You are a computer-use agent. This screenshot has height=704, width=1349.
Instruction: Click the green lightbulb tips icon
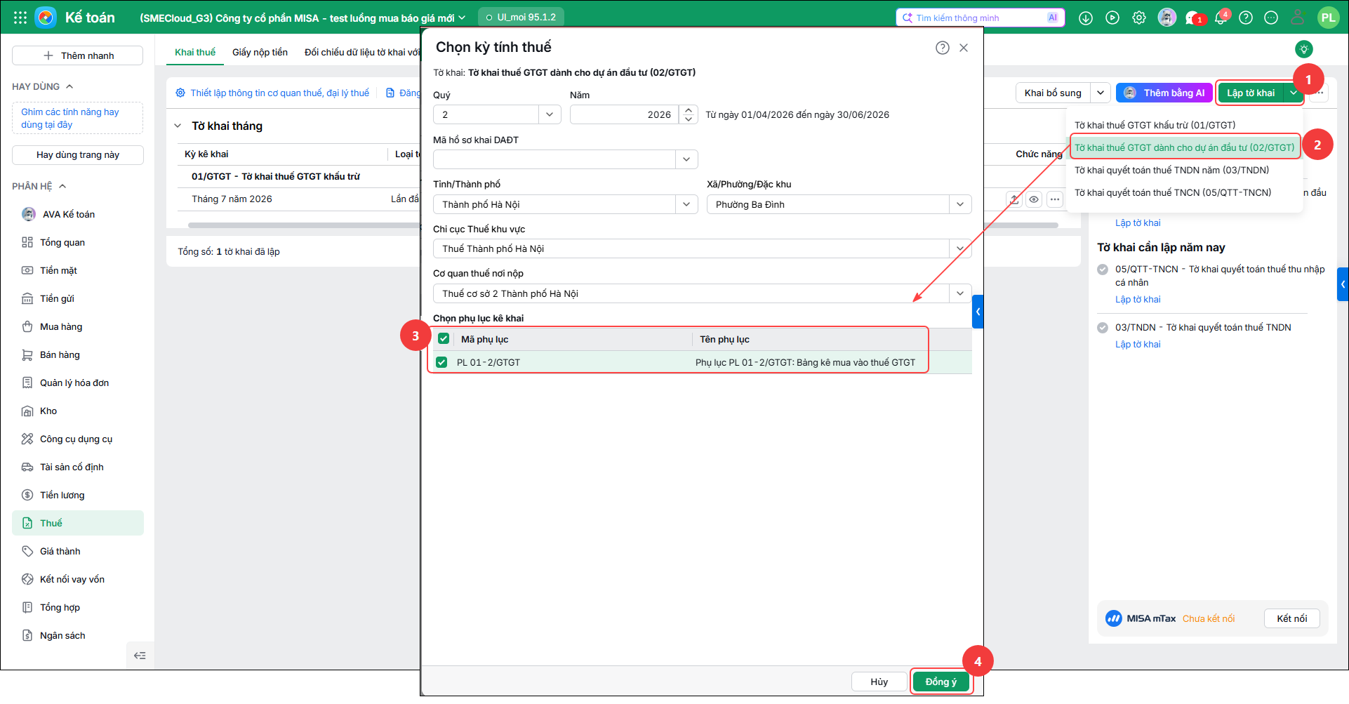(x=1304, y=49)
